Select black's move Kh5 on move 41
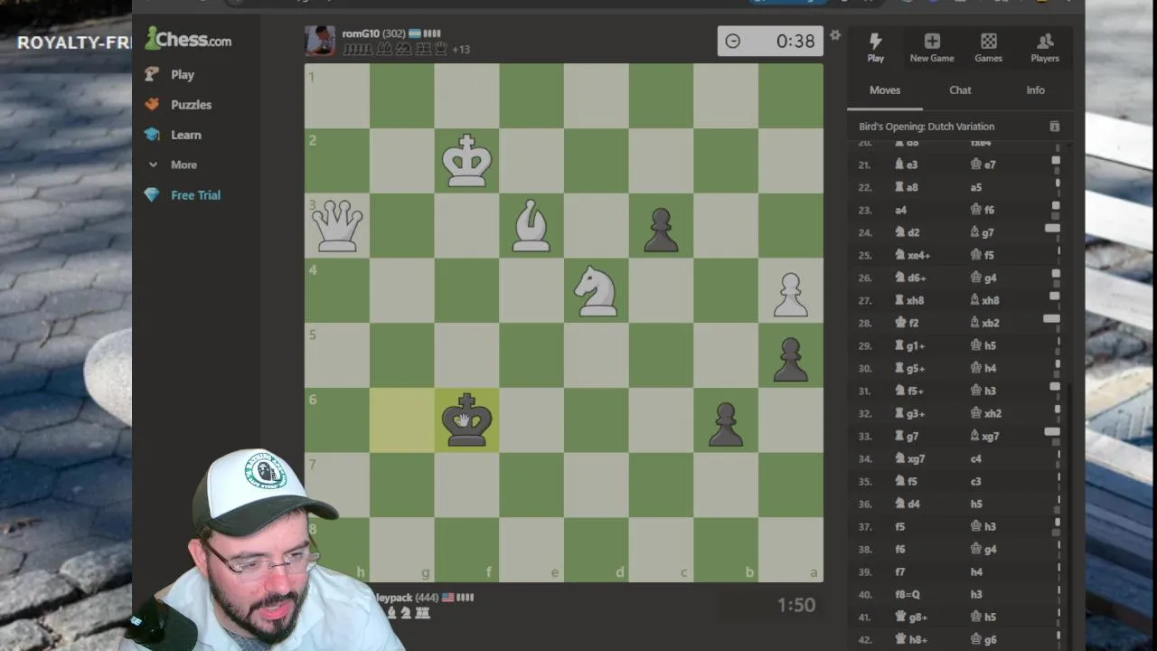Screen dimensions: 1157x651 pyautogui.click(x=983, y=617)
